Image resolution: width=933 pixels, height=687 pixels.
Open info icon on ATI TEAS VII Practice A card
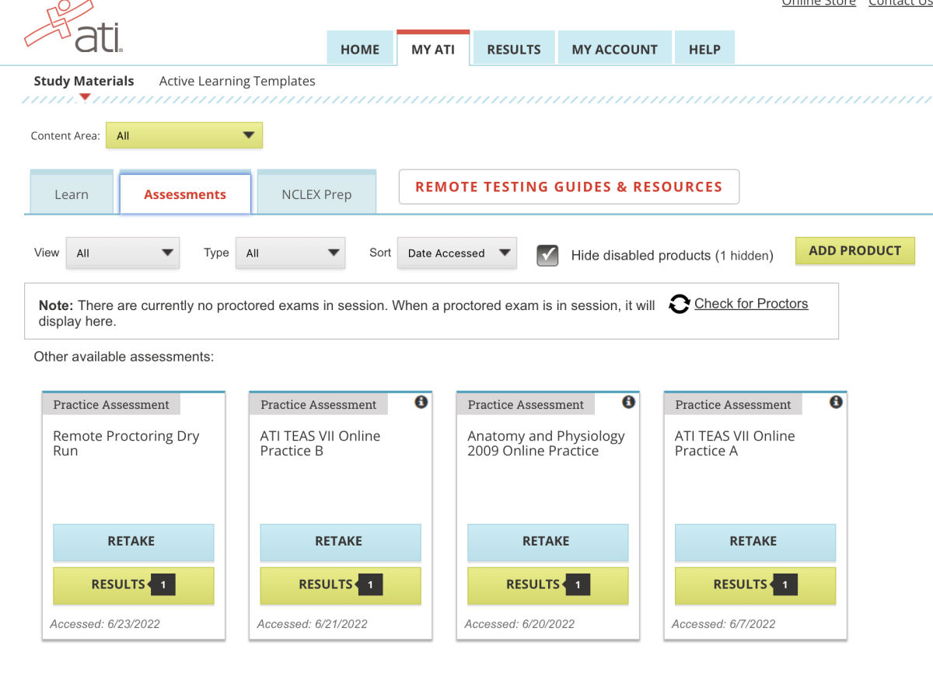(x=836, y=402)
